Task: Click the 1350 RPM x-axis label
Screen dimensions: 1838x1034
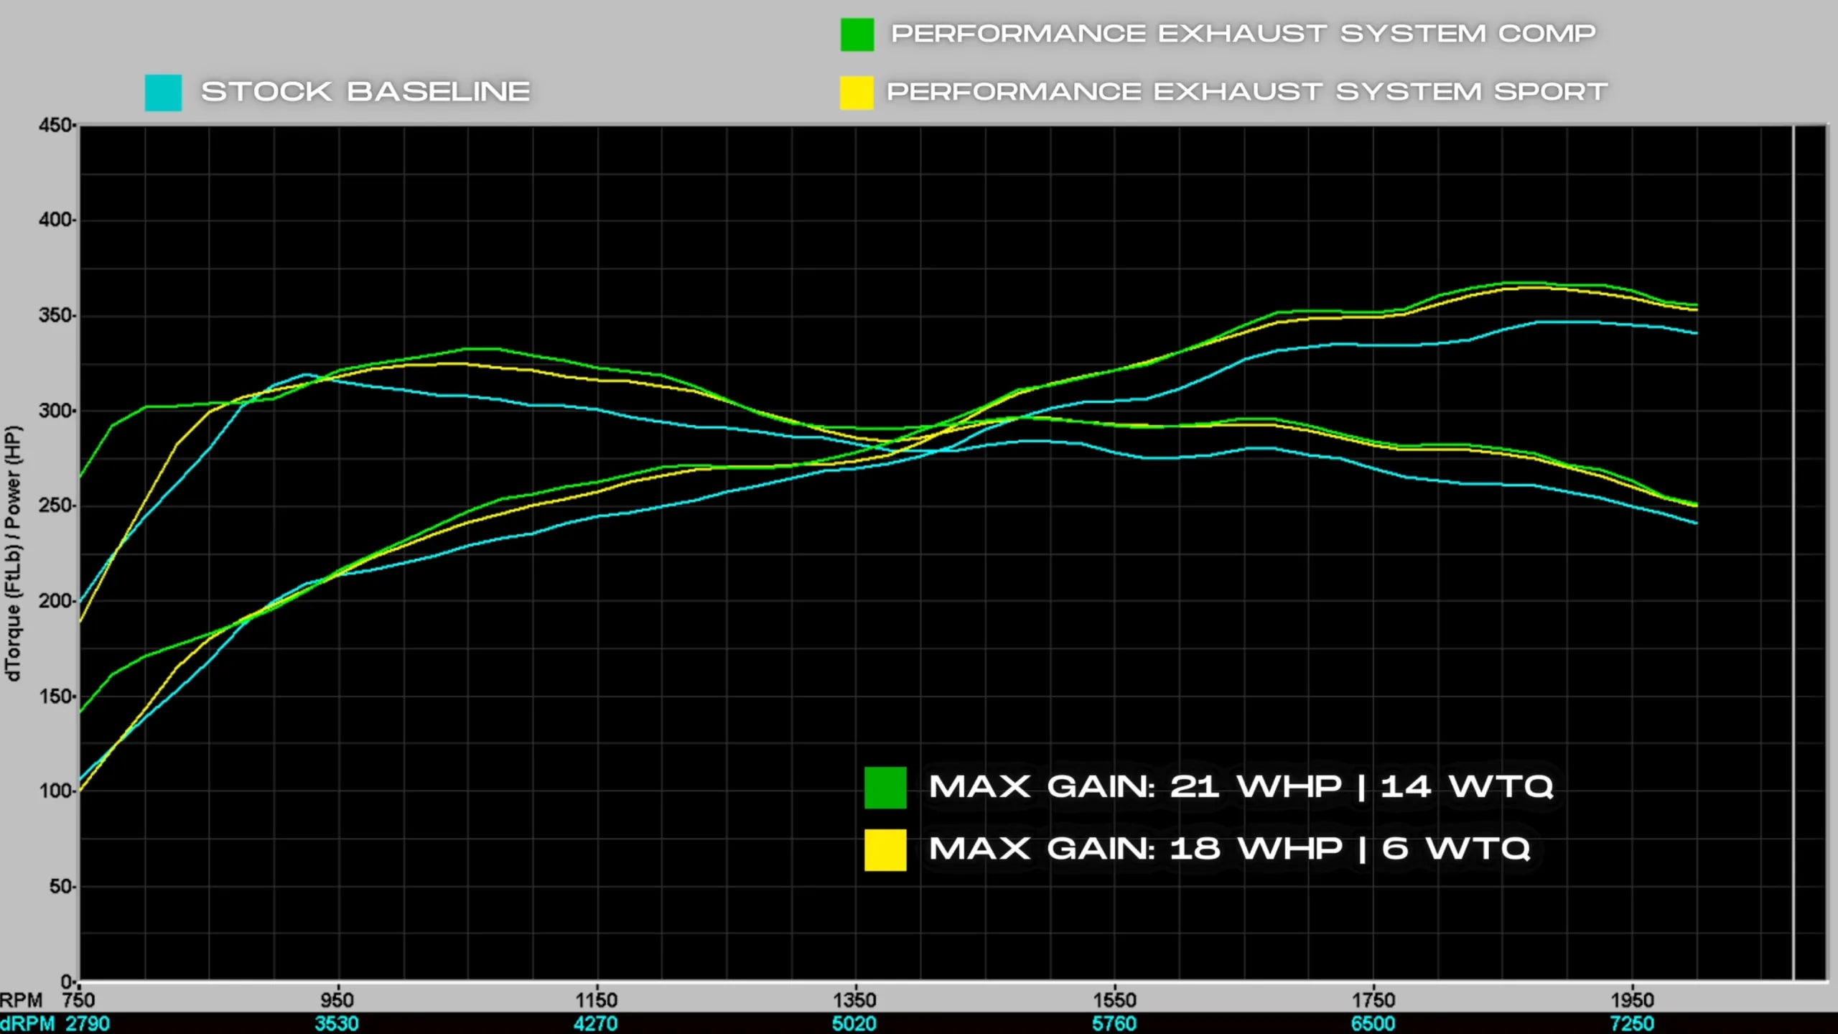Action: [854, 1000]
